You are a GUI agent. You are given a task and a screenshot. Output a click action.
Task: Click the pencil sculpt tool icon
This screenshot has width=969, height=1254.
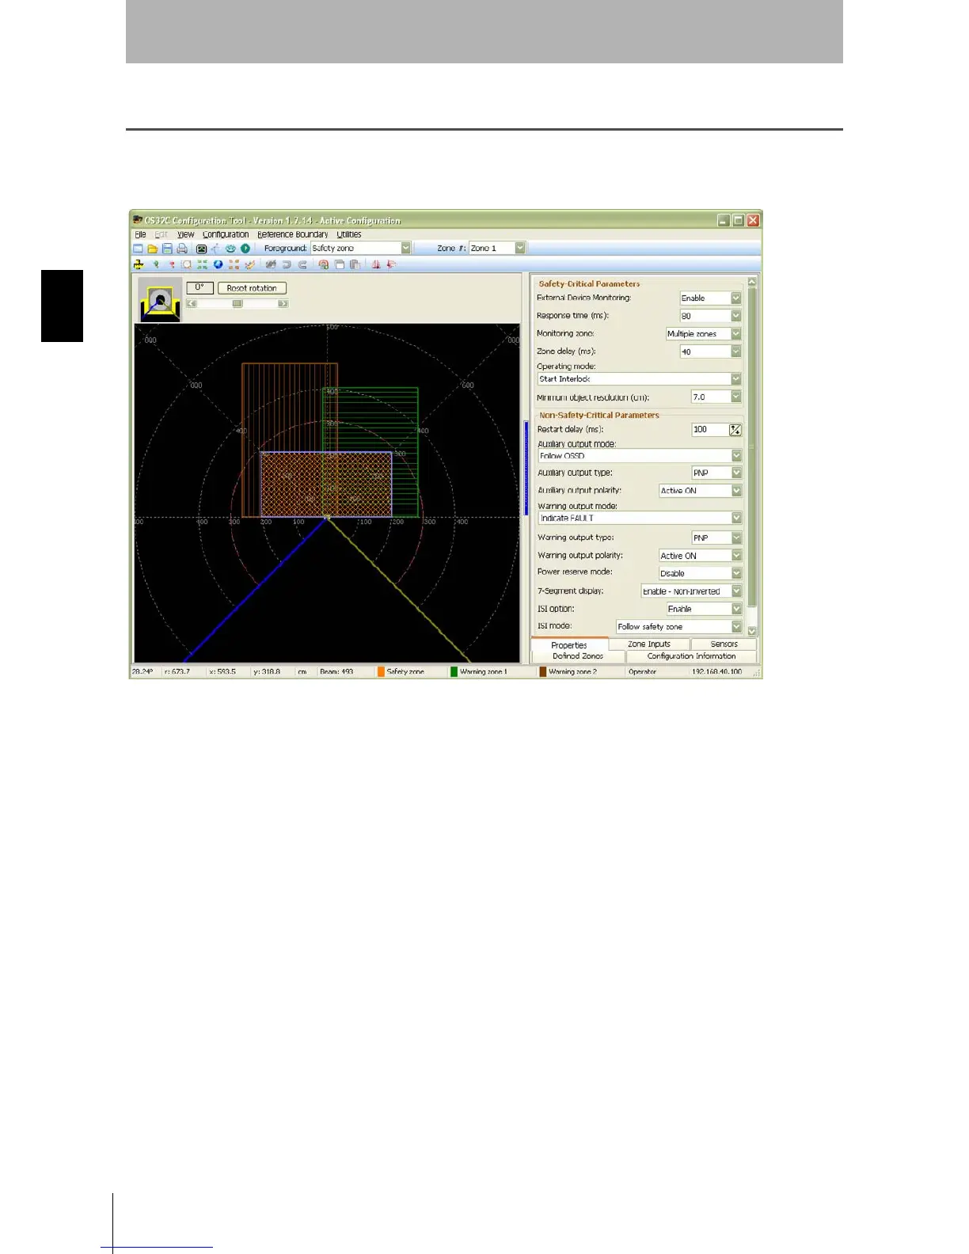250,264
